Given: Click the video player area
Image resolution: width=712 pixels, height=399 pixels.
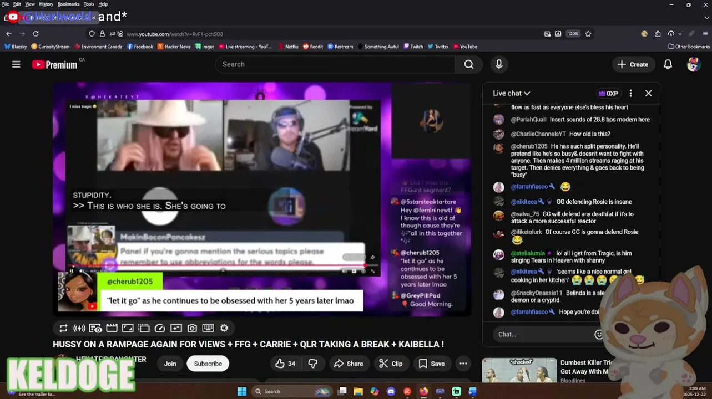Looking at the screenshot, I should [262, 199].
